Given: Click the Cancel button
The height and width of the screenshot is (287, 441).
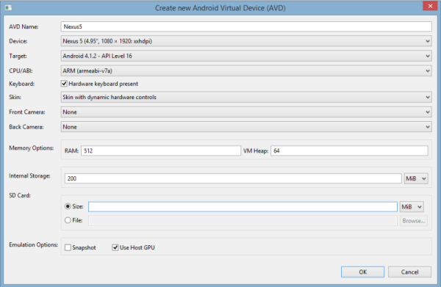Looking at the screenshot, I should point(409,272).
